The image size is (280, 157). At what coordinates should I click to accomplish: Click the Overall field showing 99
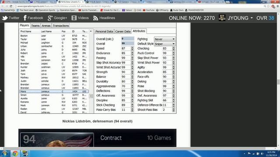127,44
